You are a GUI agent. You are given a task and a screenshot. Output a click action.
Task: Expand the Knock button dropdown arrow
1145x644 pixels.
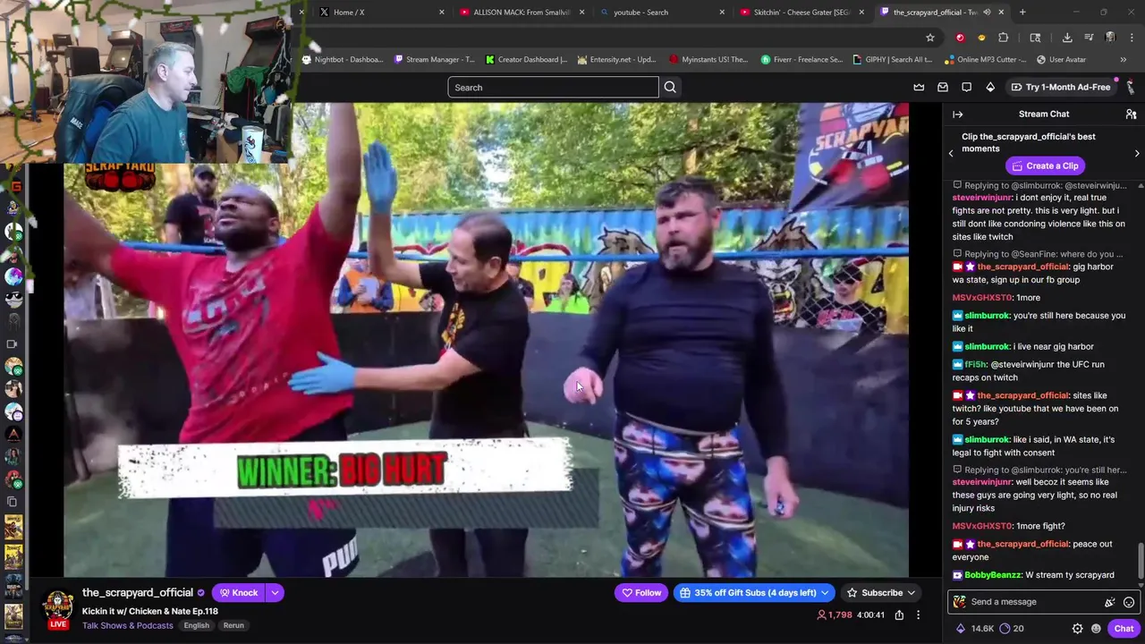pos(275,592)
